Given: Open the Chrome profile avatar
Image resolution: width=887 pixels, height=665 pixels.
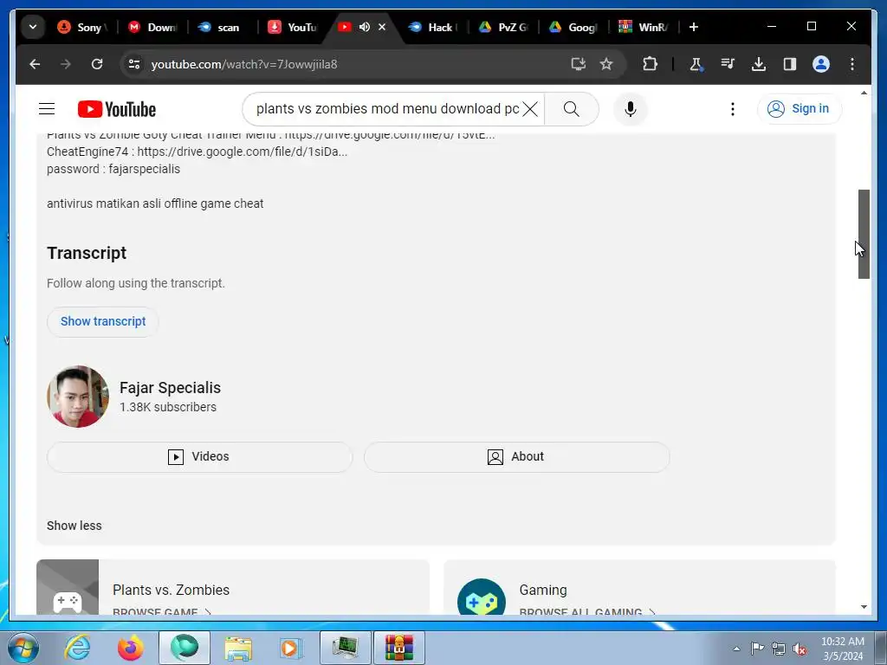Looking at the screenshot, I should (x=821, y=64).
